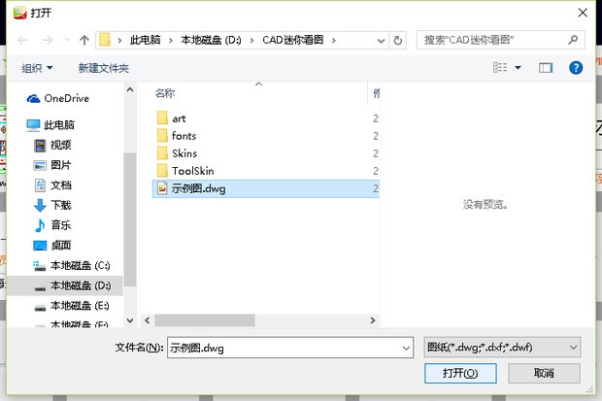Viewport: 602px width, 401px height.
Task: Select OneDrive in the navigation pane
Action: point(66,98)
